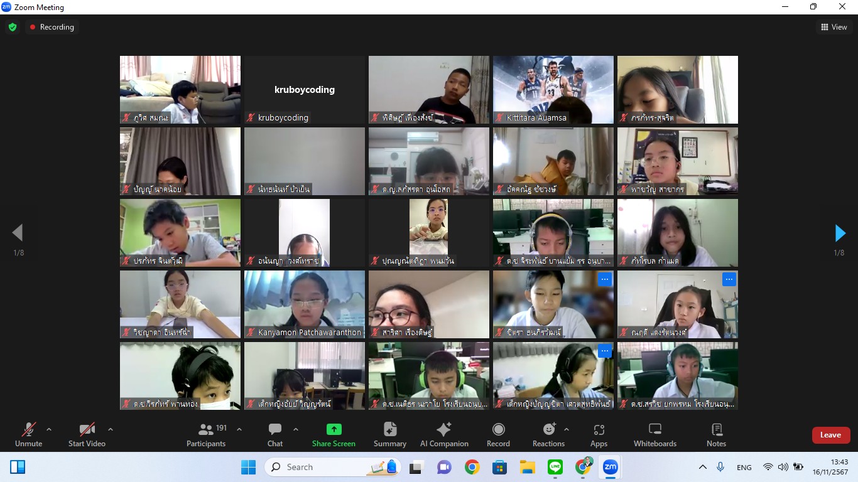858x482 pixels.
Task: Open the Participants list
Action: coord(206,434)
